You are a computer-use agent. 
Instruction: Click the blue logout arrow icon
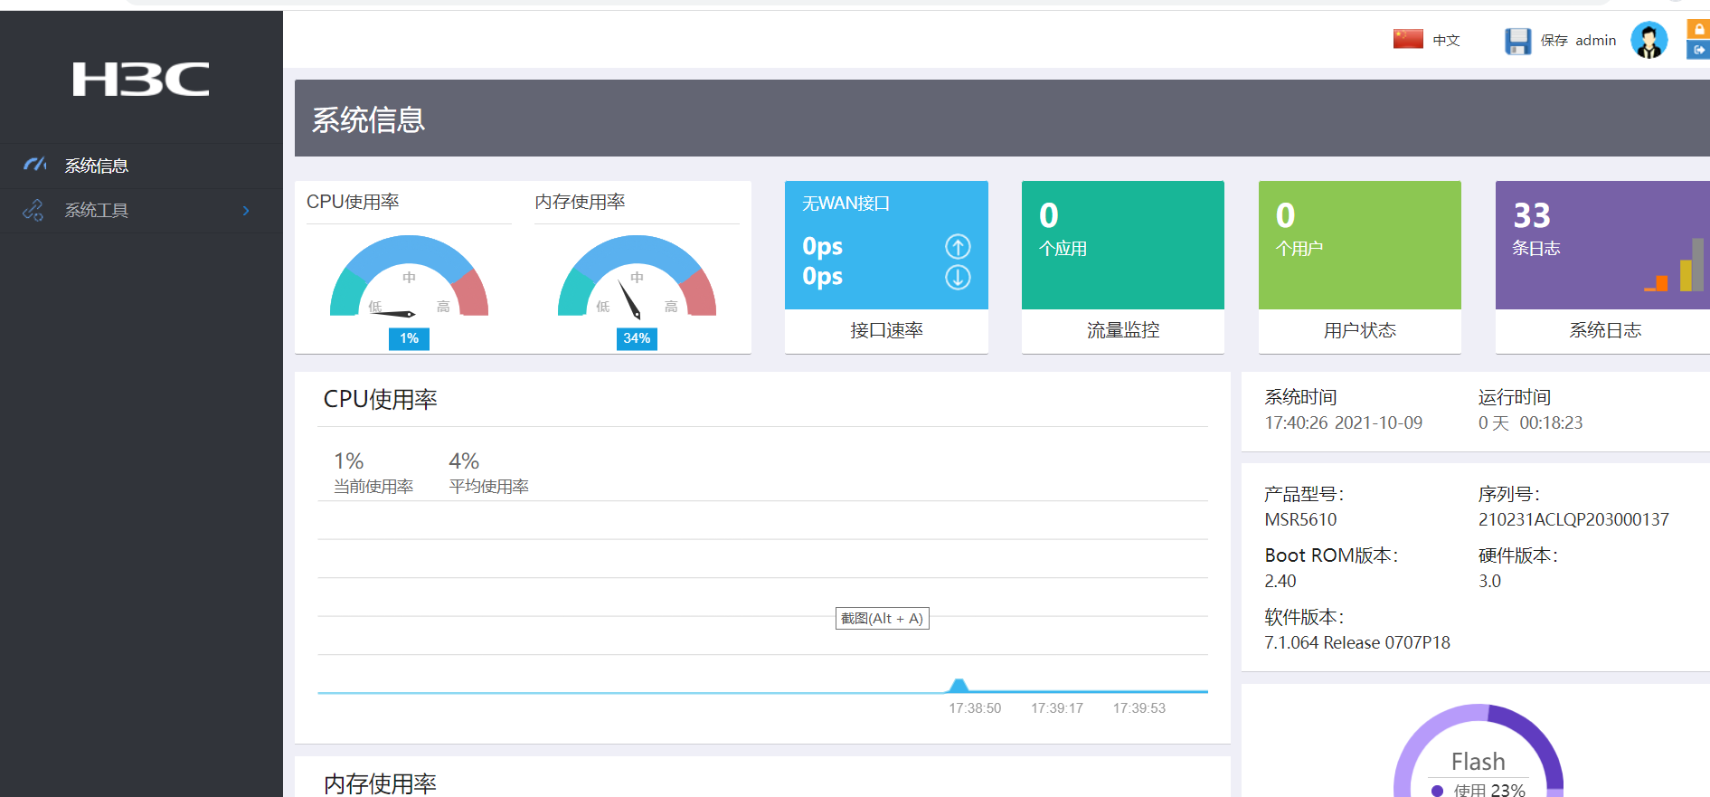tap(1698, 50)
